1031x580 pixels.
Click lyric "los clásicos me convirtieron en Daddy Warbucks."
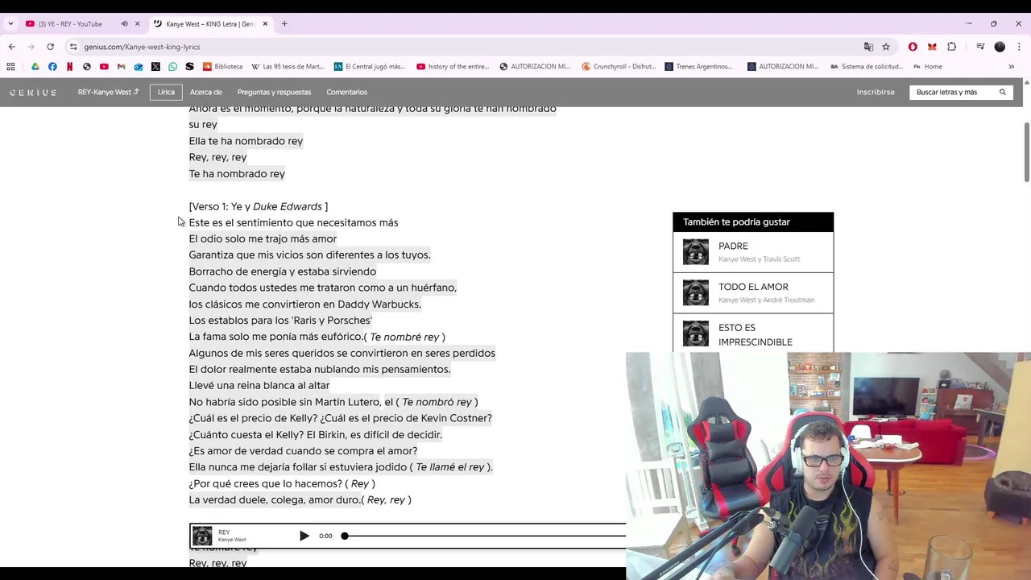click(x=305, y=304)
